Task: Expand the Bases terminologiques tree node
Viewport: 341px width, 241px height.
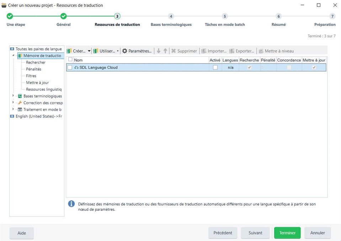Action: [x=13, y=96]
